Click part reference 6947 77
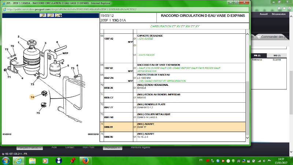The height and width of the screenshot is (165, 293). click(x=108, y=107)
